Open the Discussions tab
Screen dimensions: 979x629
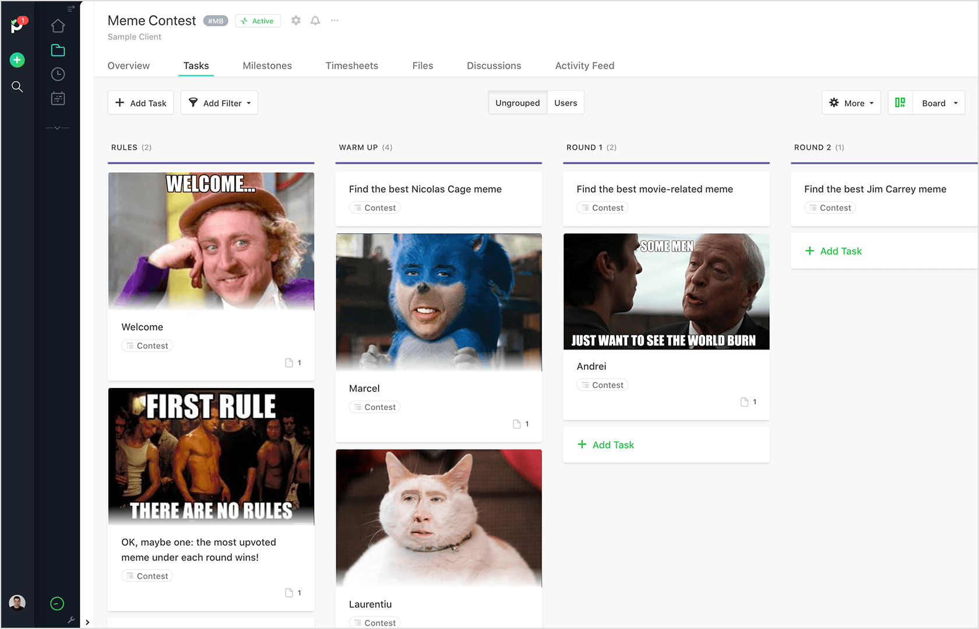pyautogui.click(x=494, y=65)
